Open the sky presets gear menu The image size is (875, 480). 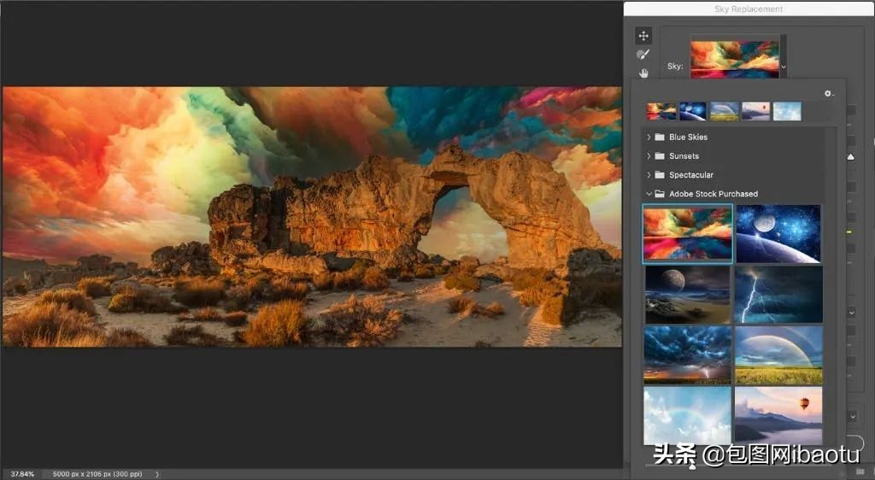click(829, 94)
